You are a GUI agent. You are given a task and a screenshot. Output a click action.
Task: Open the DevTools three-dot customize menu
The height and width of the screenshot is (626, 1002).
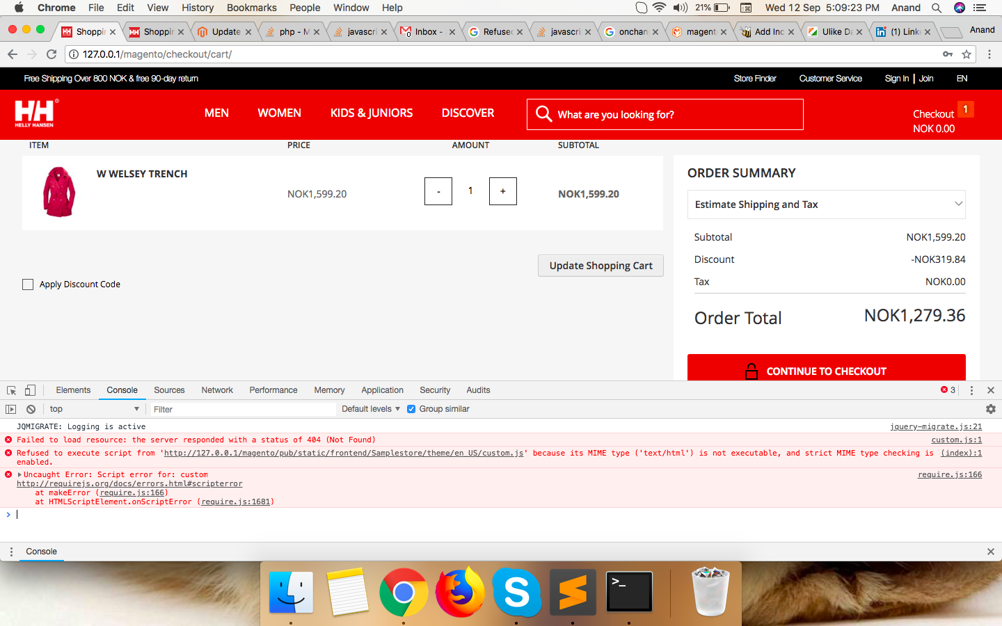(x=972, y=390)
